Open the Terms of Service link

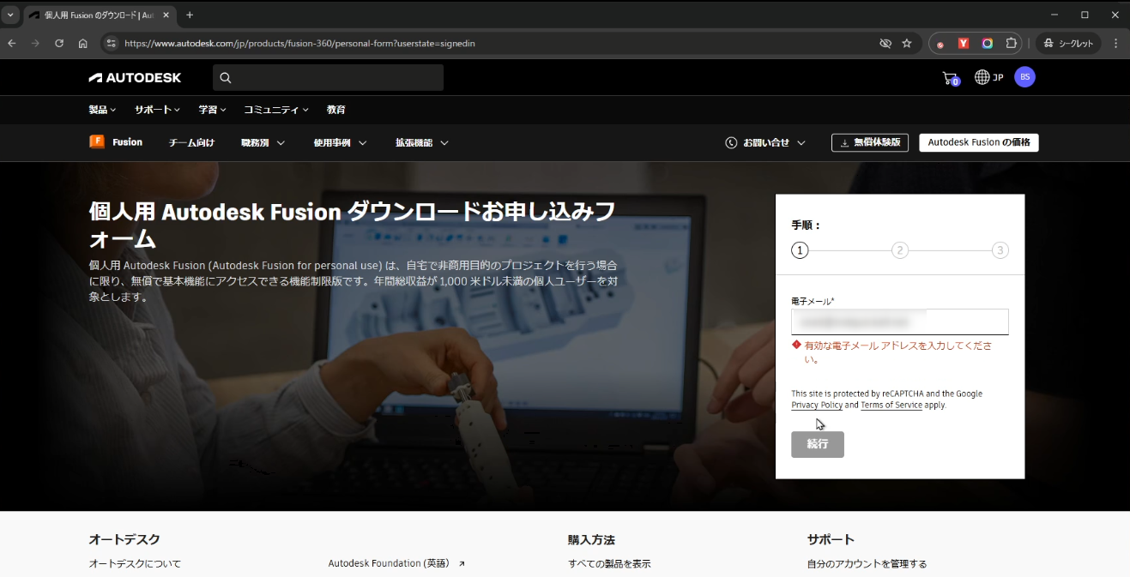[891, 405]
